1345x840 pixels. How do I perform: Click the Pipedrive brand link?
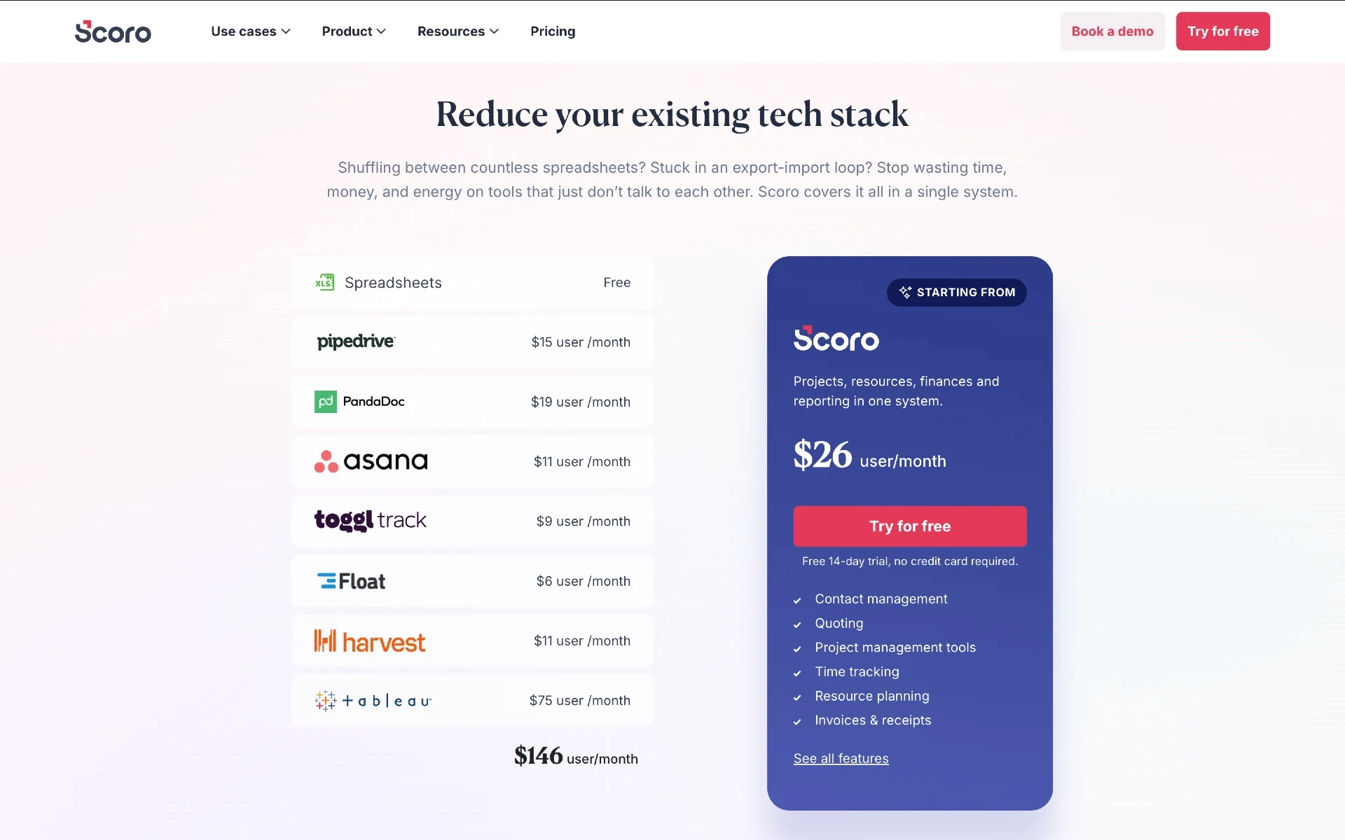tap(355, 342)
